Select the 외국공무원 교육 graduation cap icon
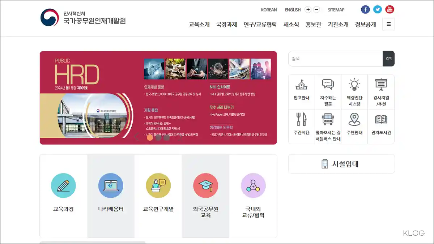This screenshot has height=244, width=434. click(x=206, y=186)
